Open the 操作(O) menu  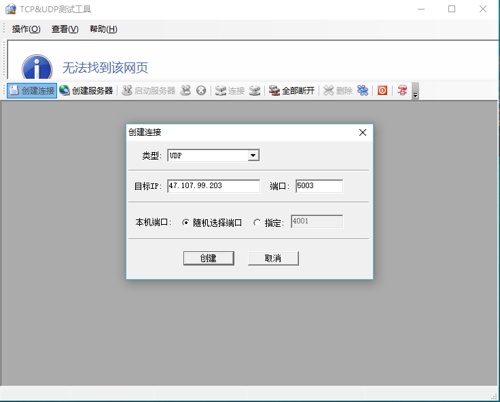point(26,29)
